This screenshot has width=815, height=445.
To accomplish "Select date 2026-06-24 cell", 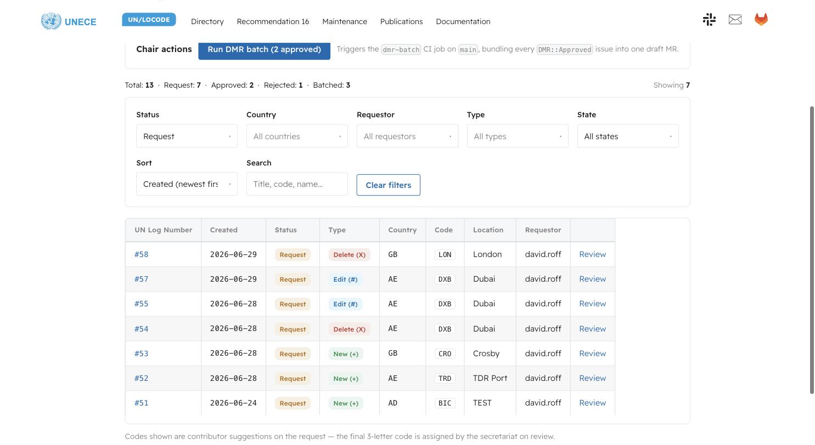I will coord(233,403).
